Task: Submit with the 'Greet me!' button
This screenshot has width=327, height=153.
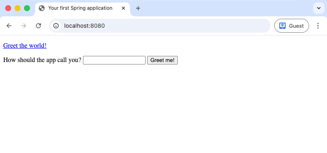Action: tap(162, 60)
